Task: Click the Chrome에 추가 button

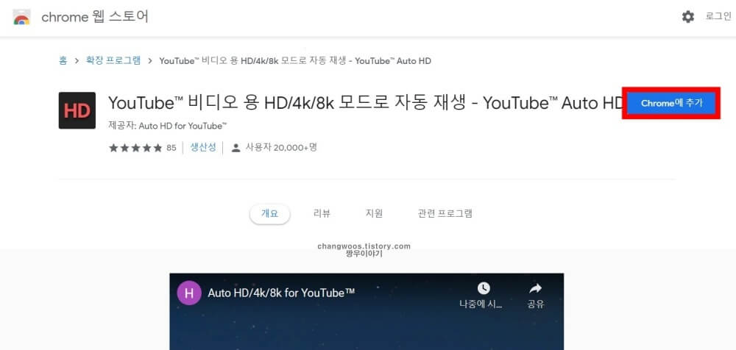Action: click(x=671, y=103)
